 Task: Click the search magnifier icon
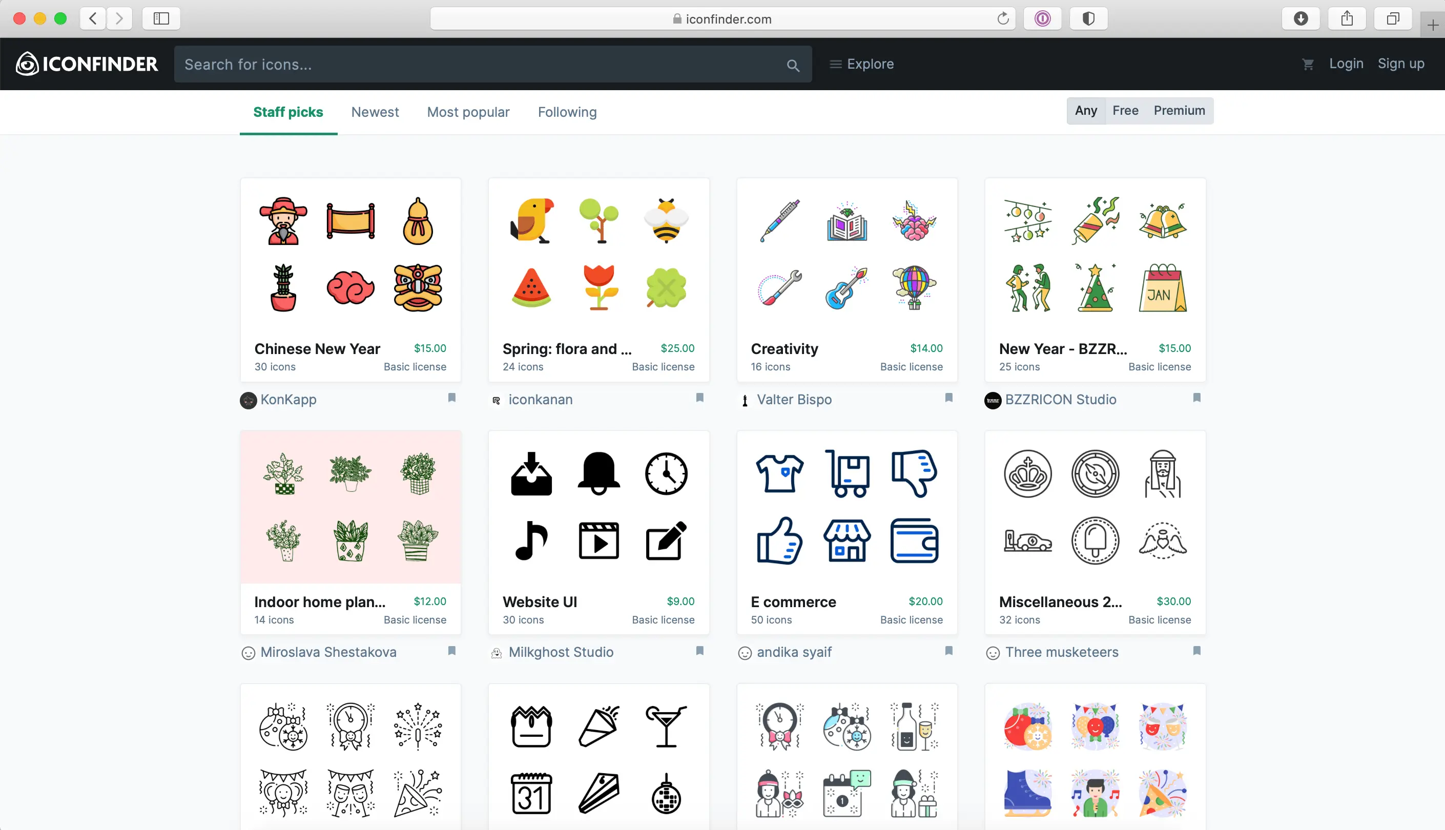pos(792,65)
